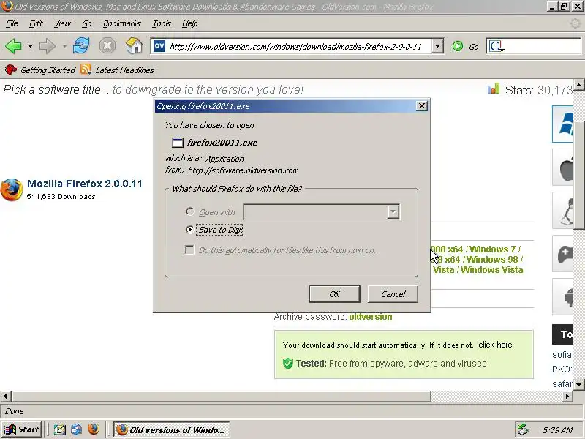Select the Linux penguin platform icon
This screenshot has height=439, width=585.
pyautogui.click(x=563, y=210)
